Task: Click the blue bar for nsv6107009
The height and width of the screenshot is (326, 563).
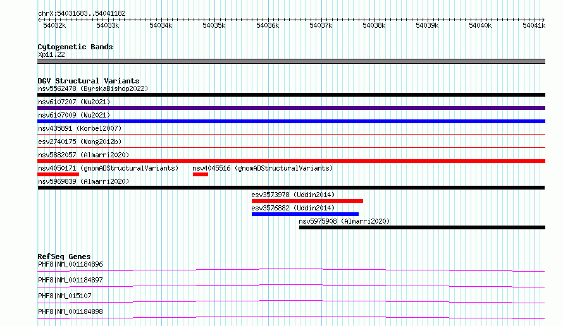Action: 291,121
